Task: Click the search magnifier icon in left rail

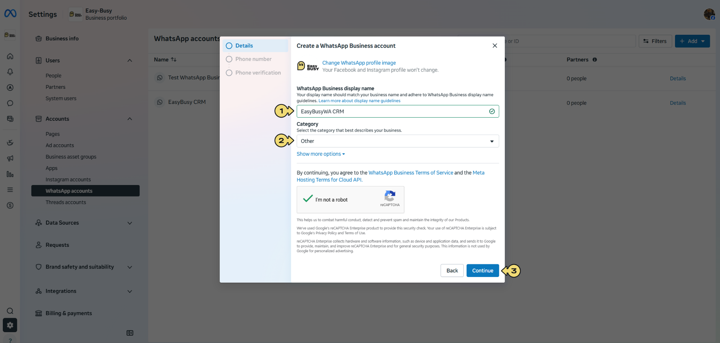Action: pyautogui.click(x=10, y=311)
